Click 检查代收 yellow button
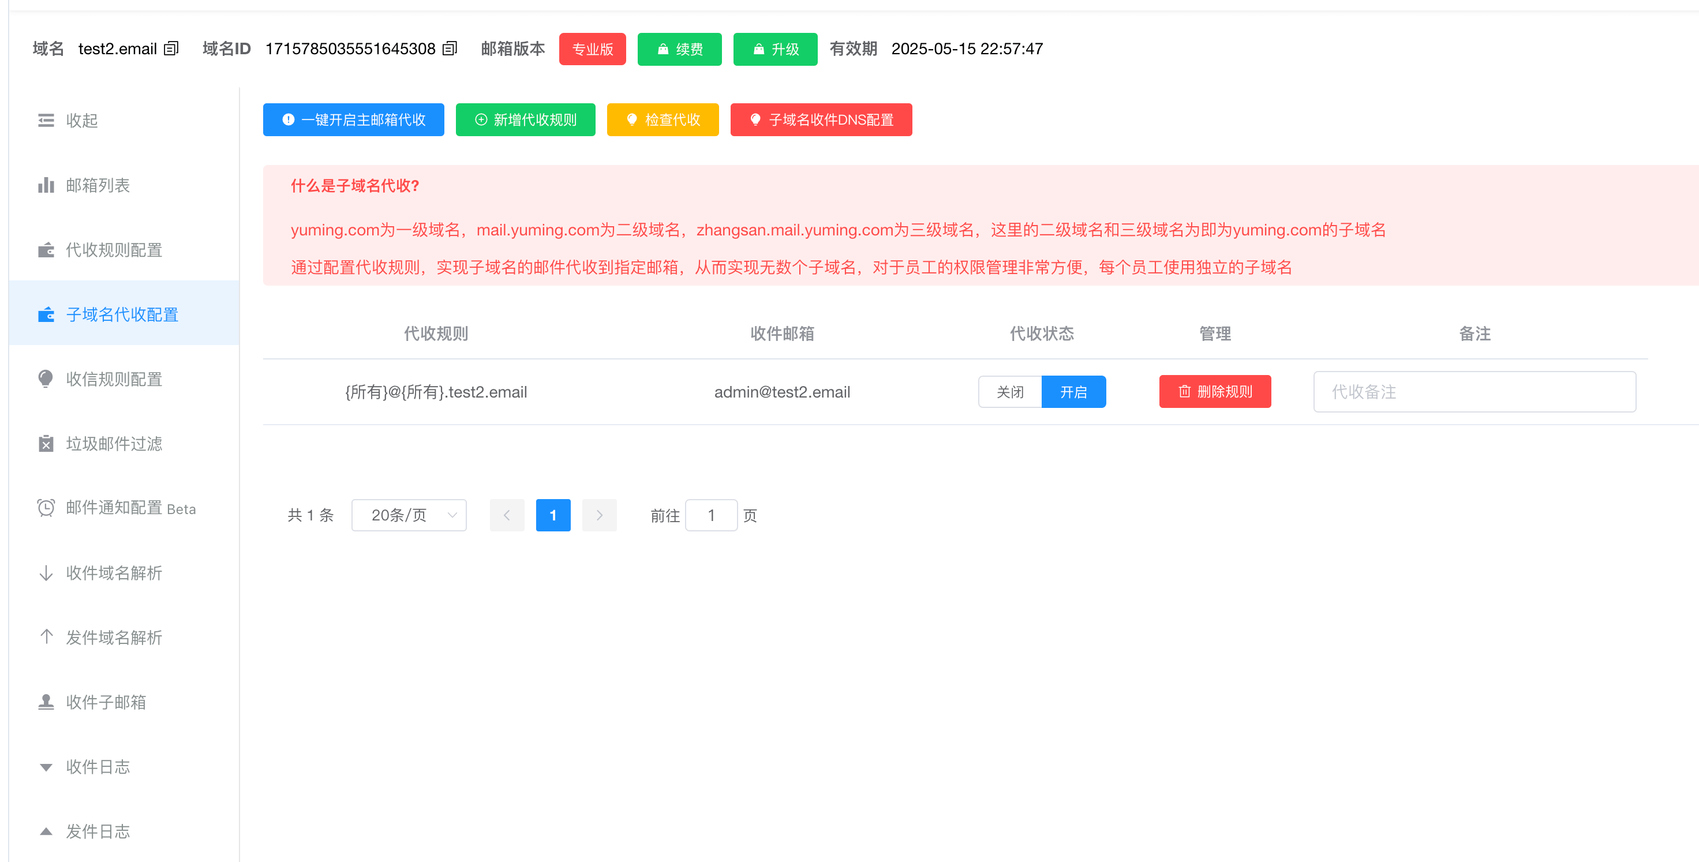The width and height of the screenshot is (1699, 862). 663,120
